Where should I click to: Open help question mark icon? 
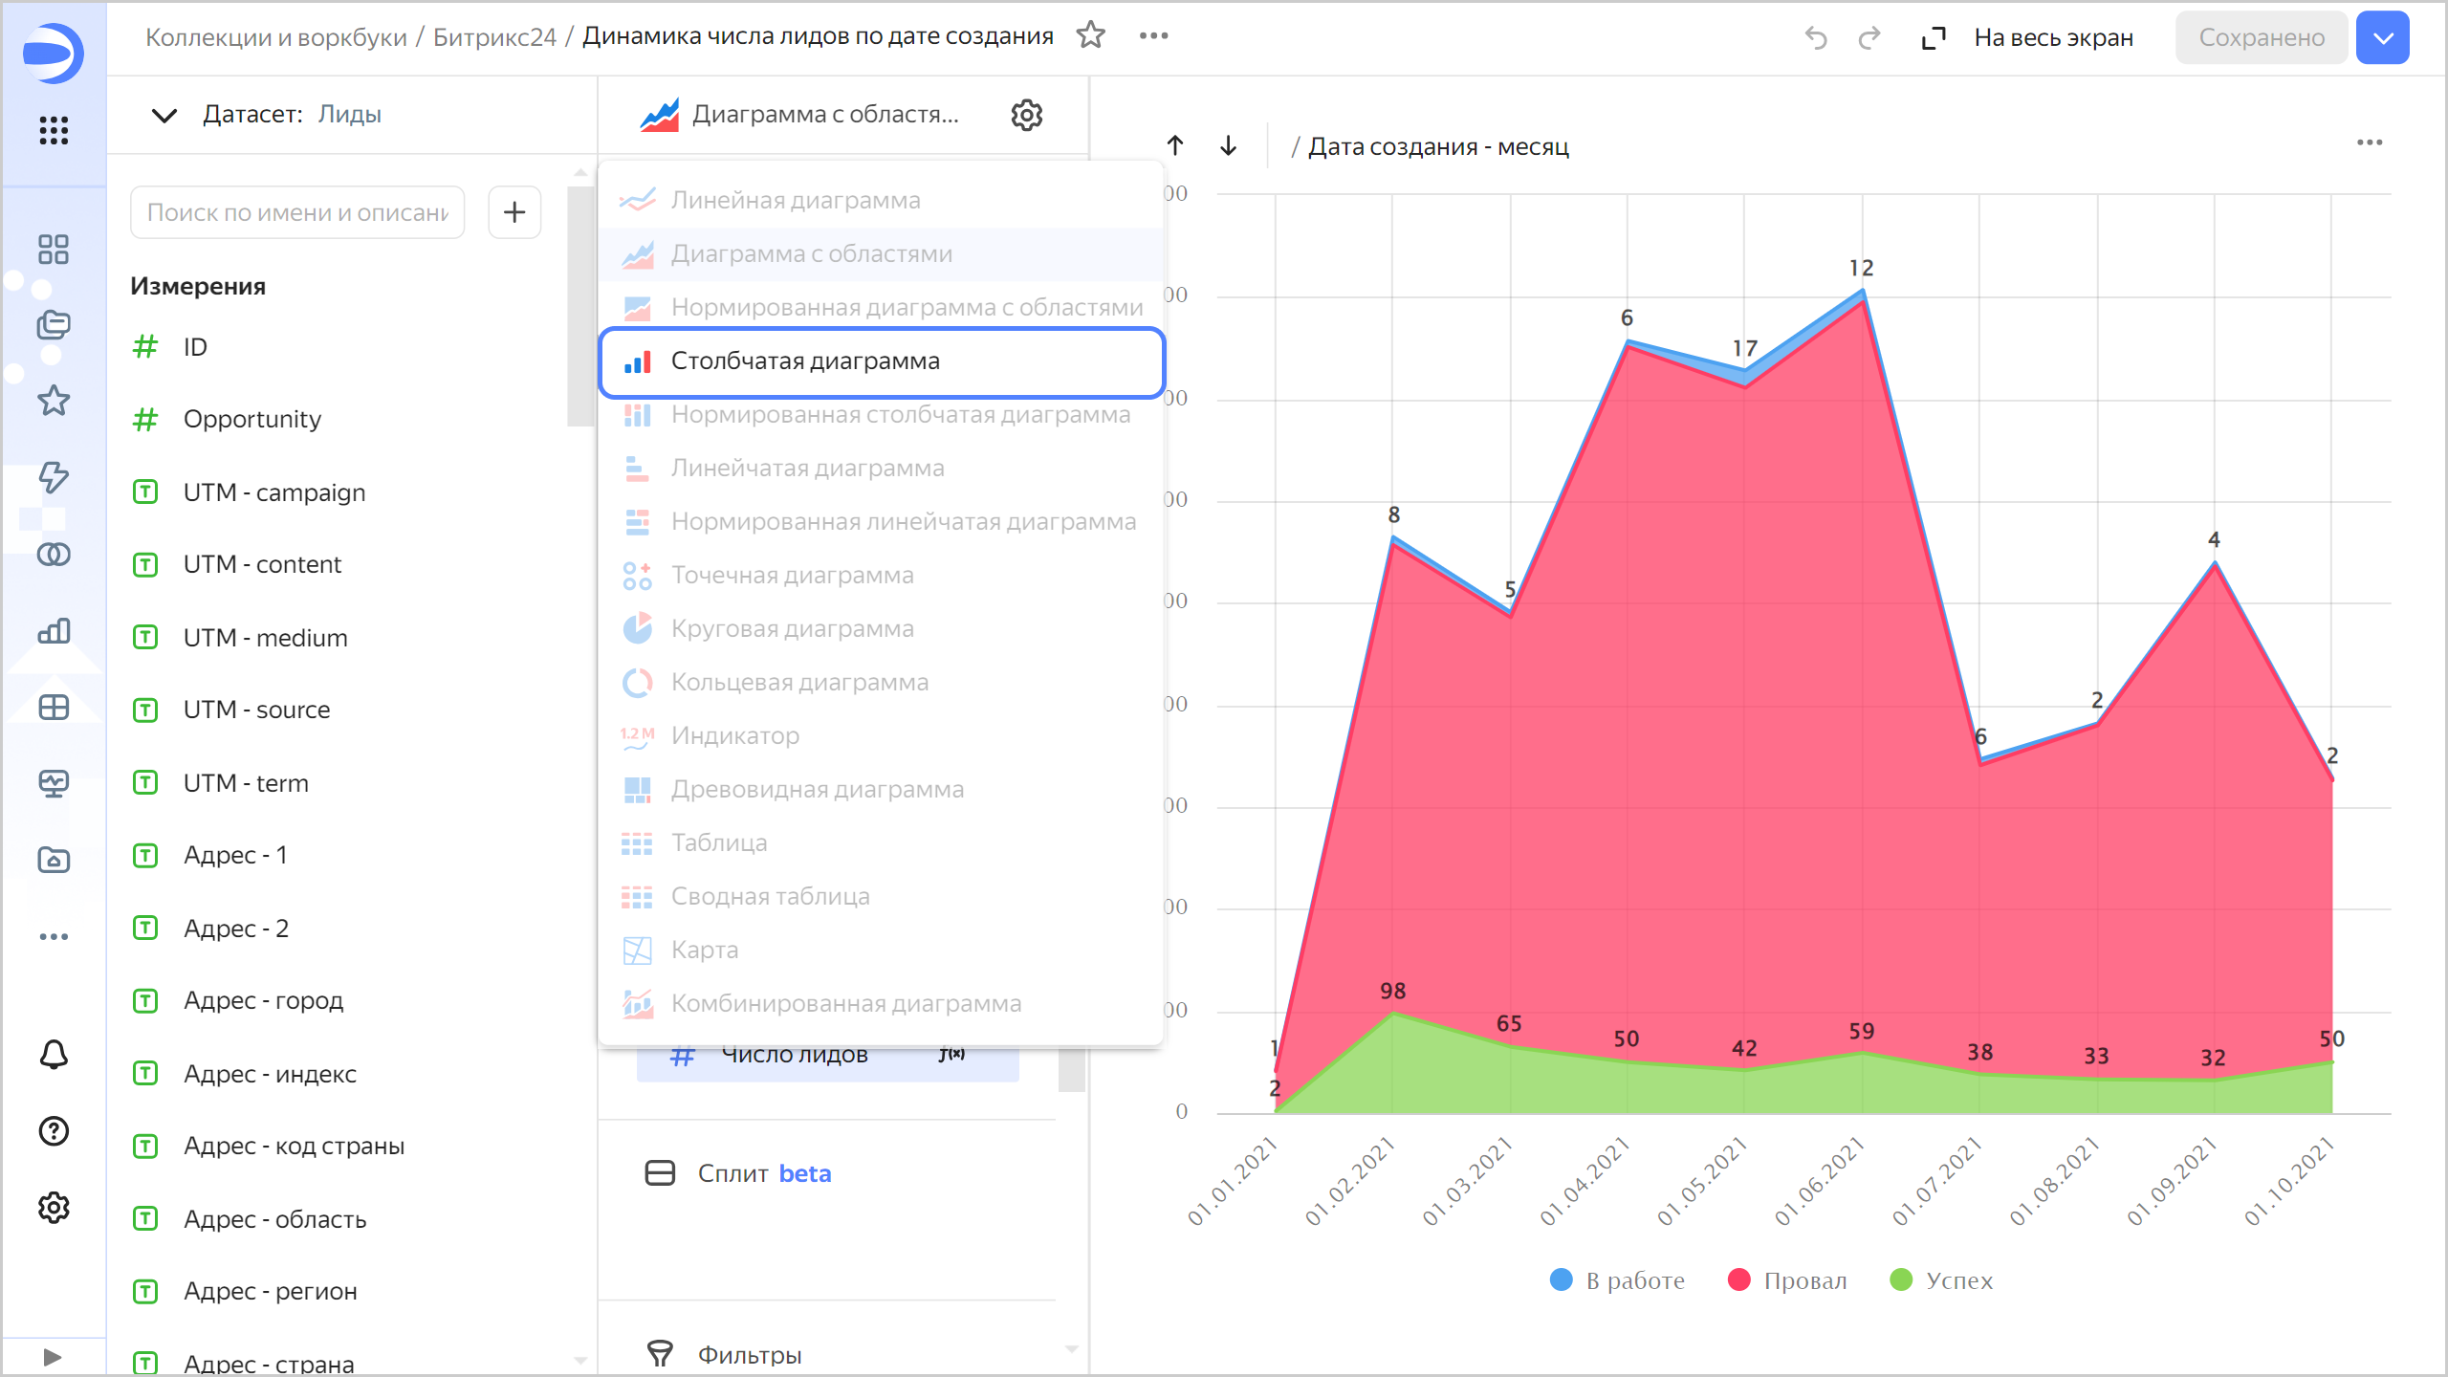pyautogui.click(x=54, y=1131)
